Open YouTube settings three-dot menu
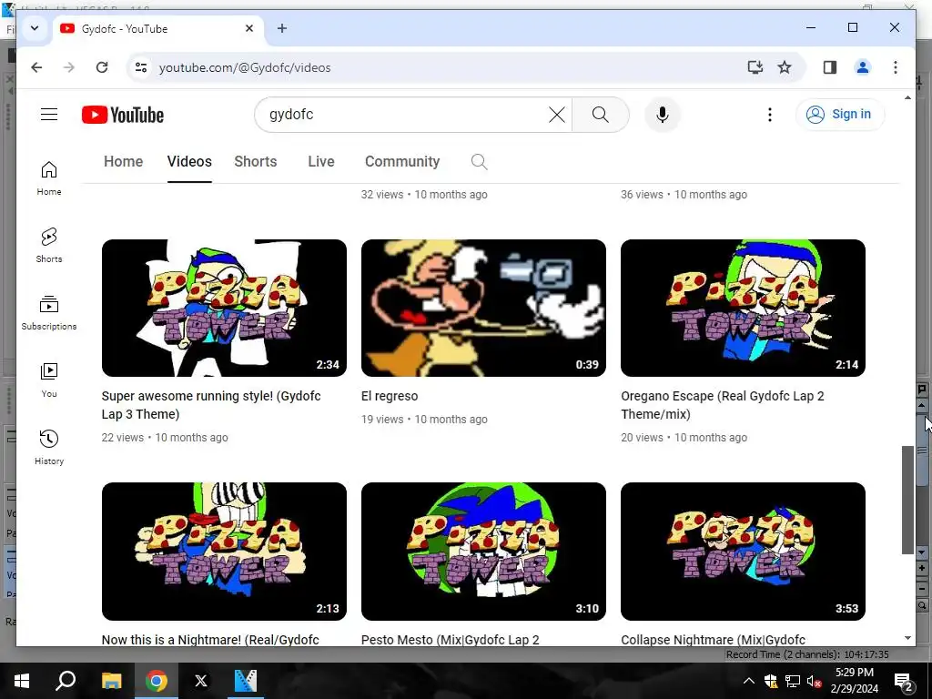 coord(770,114)
